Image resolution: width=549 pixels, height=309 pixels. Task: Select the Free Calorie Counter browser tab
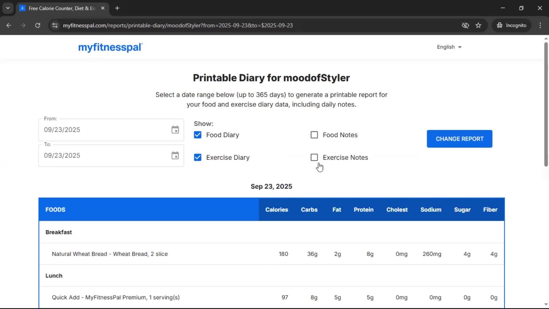62,8
